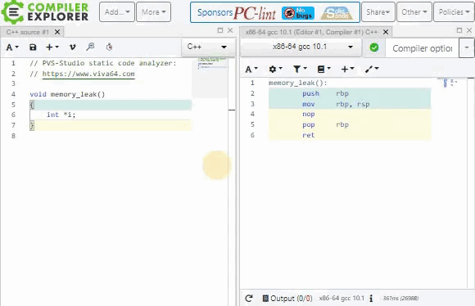Click the CppInsights magnifier icon

90,47
